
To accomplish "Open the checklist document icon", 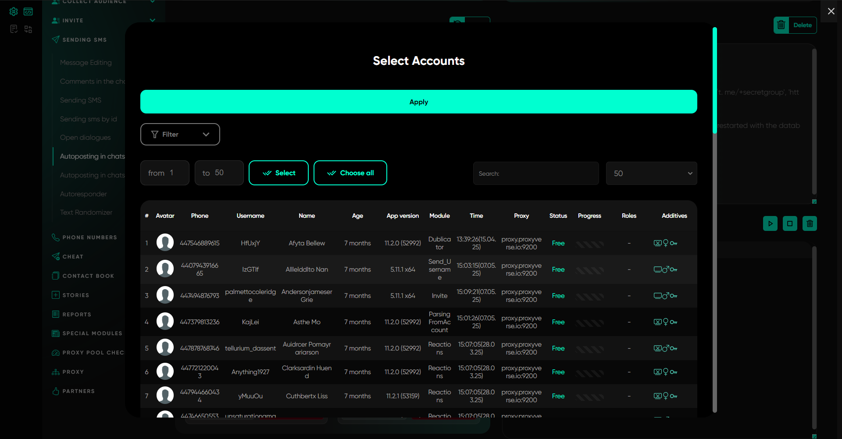I will click(14, 29).
